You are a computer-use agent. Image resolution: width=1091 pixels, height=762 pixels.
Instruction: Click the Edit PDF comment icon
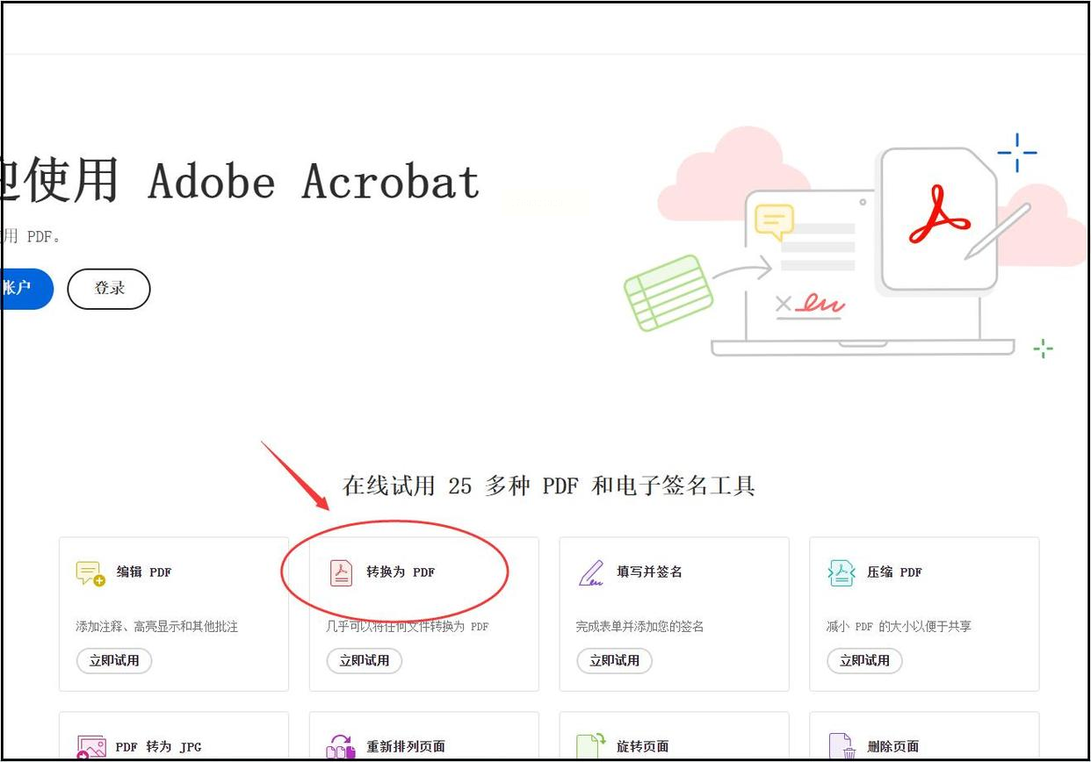click(x=90, y=573)
